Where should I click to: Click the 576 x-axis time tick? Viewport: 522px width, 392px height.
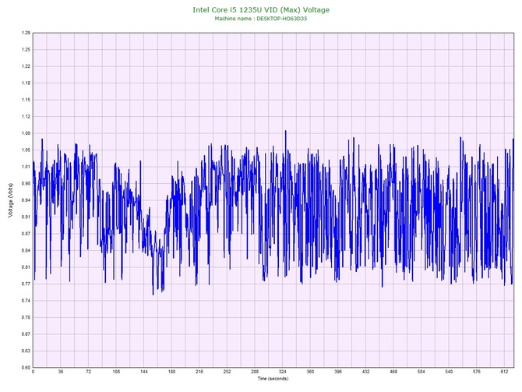477,372
